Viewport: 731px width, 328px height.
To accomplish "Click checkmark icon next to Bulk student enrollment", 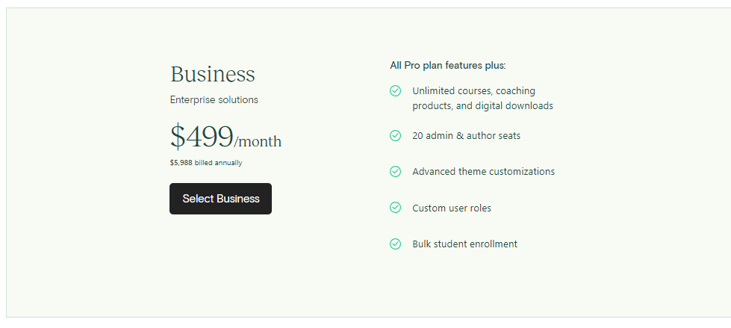I will [396, 244].
